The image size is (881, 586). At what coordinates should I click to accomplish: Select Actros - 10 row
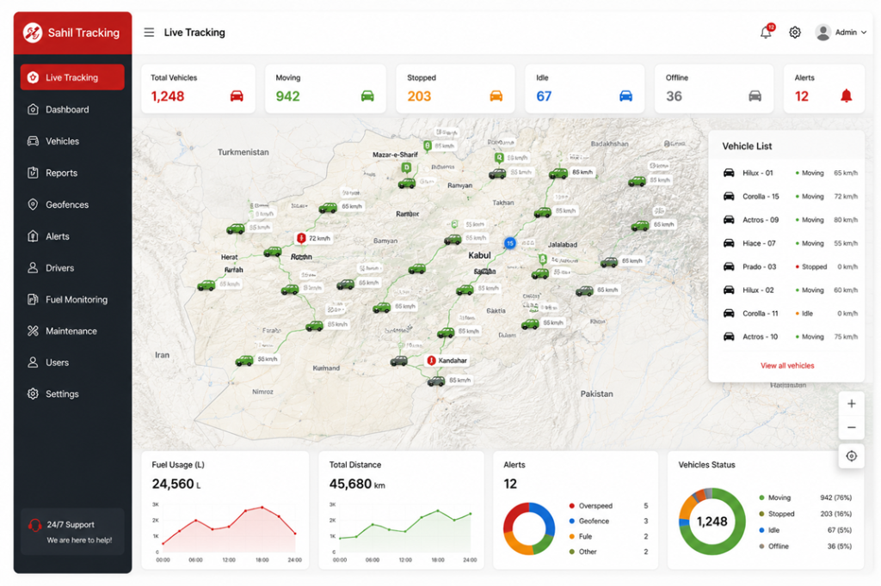point(789,337)
